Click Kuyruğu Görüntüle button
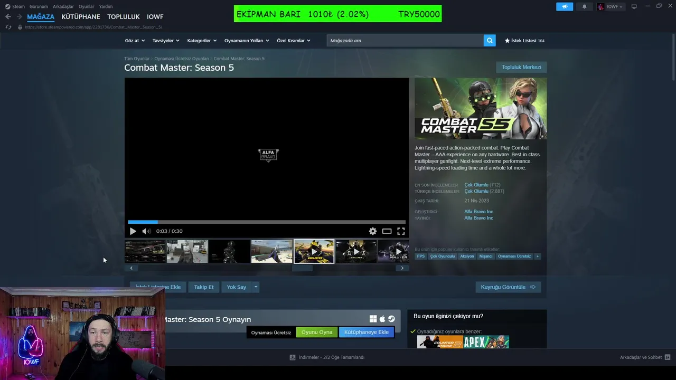The image size is (676, 380). coord(508,287)
